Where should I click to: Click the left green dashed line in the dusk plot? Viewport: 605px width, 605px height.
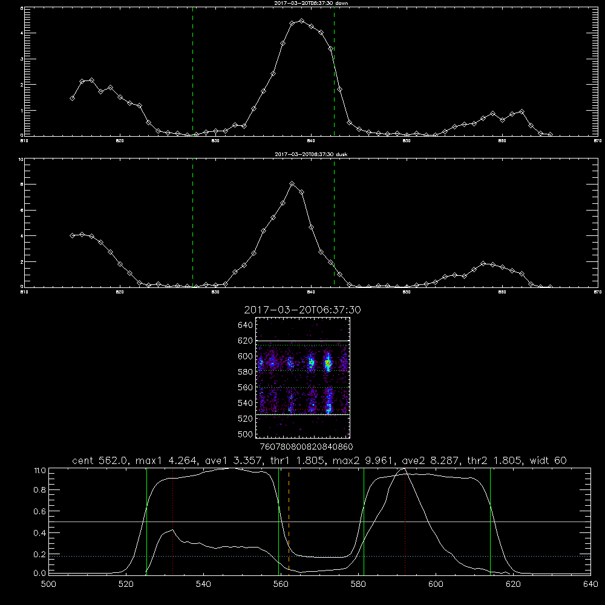[193, 223]
